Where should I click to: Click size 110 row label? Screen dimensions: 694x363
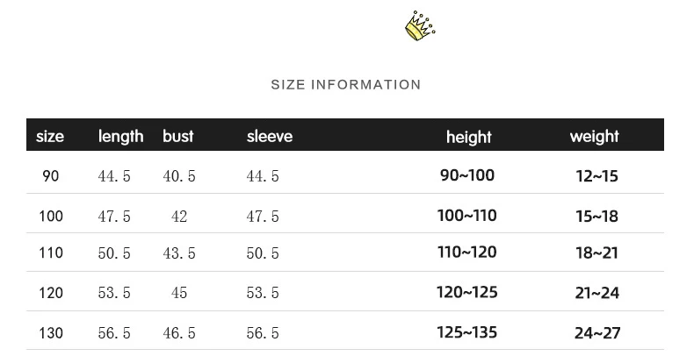pyautogui.click(x=51, y=253)
